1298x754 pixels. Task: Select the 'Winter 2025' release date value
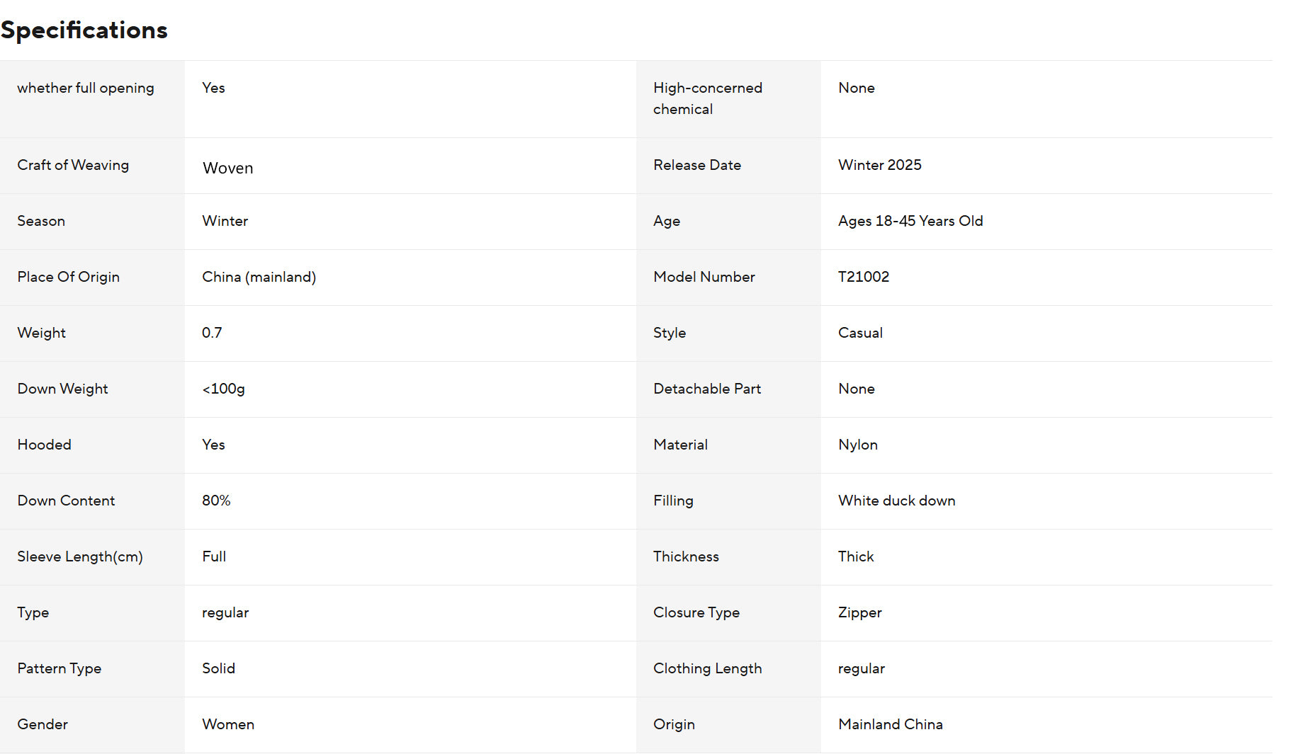coord(879,165)
